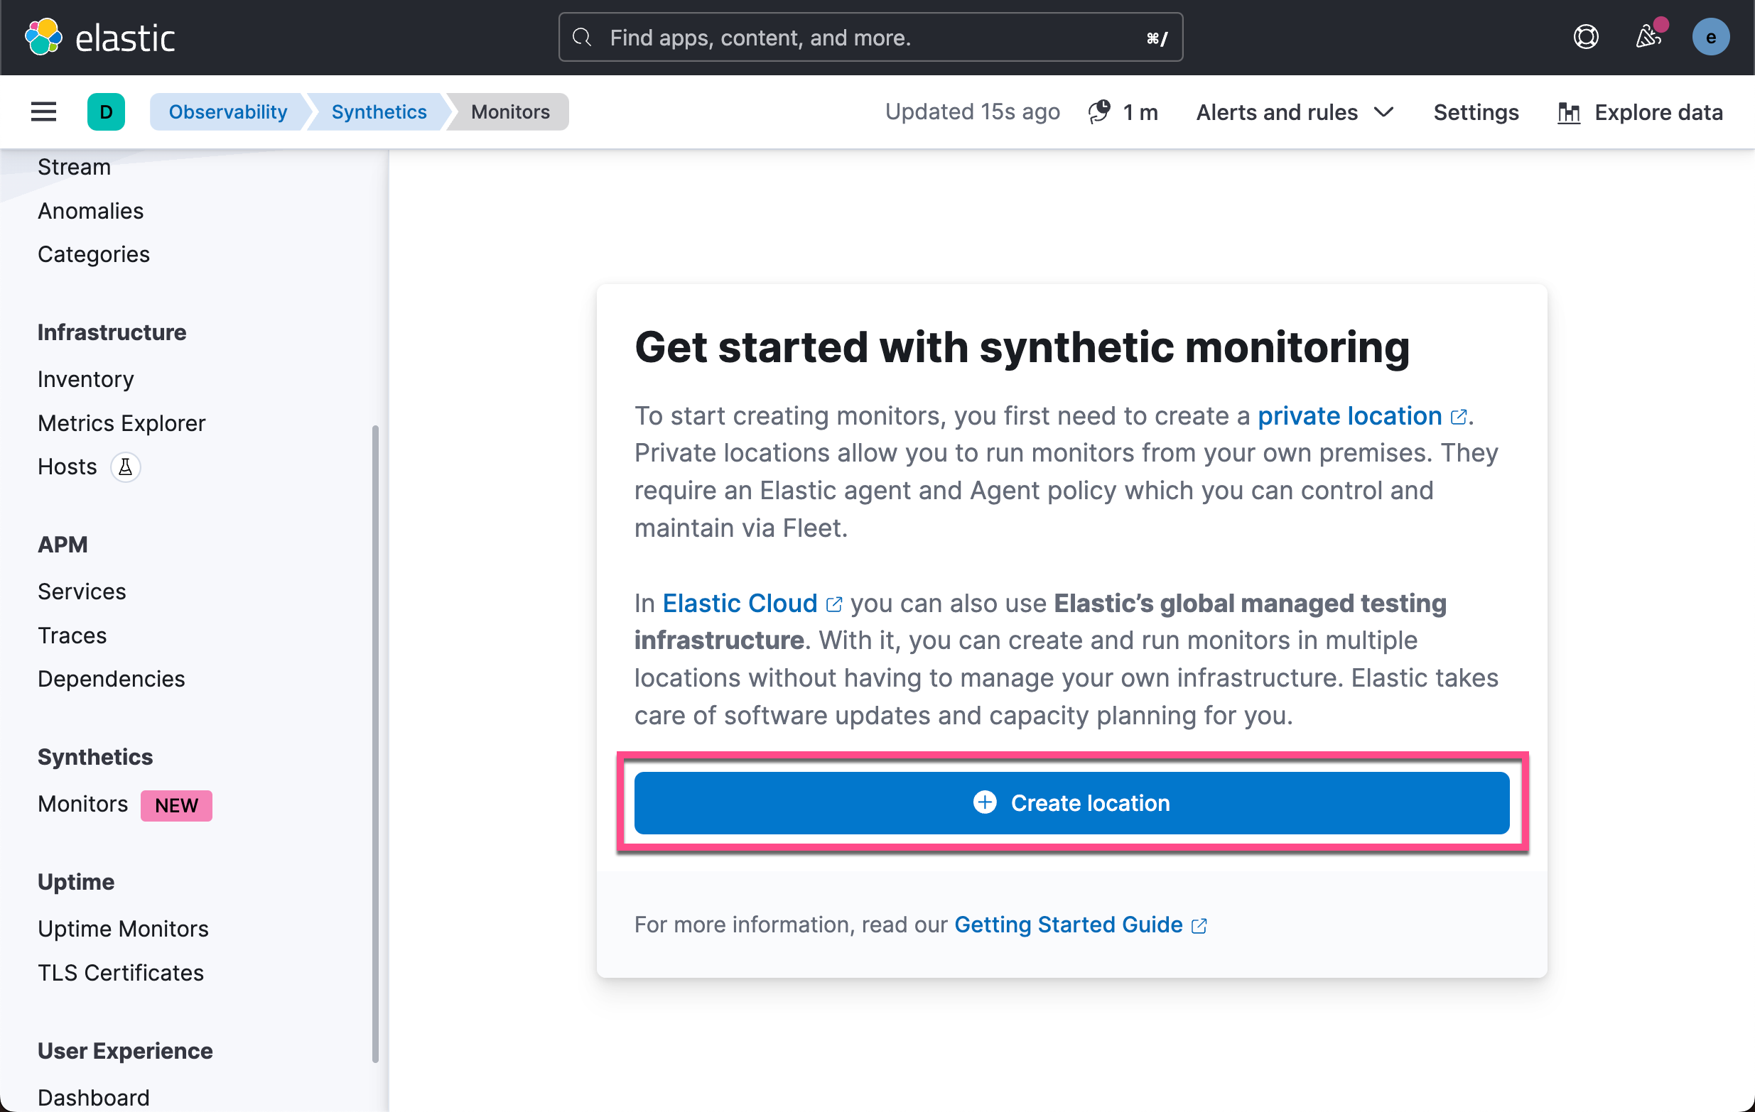Open the main navigation hamburger menu
The width and height of the screenshot is (1755, 1112).
(43, 111)
